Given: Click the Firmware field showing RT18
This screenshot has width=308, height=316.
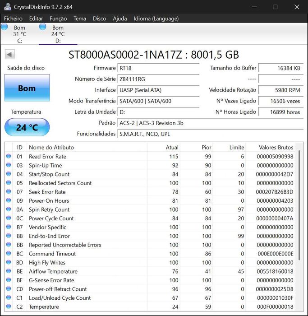Looking at the screenshot, I should click(x=158, y=68).
